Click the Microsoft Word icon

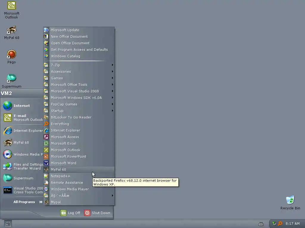coord(46,163)
